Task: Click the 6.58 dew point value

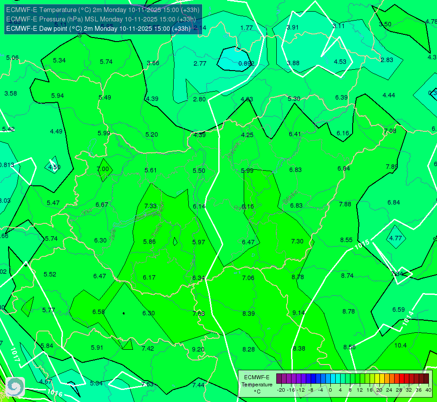Action: click(x=99, y=312)
